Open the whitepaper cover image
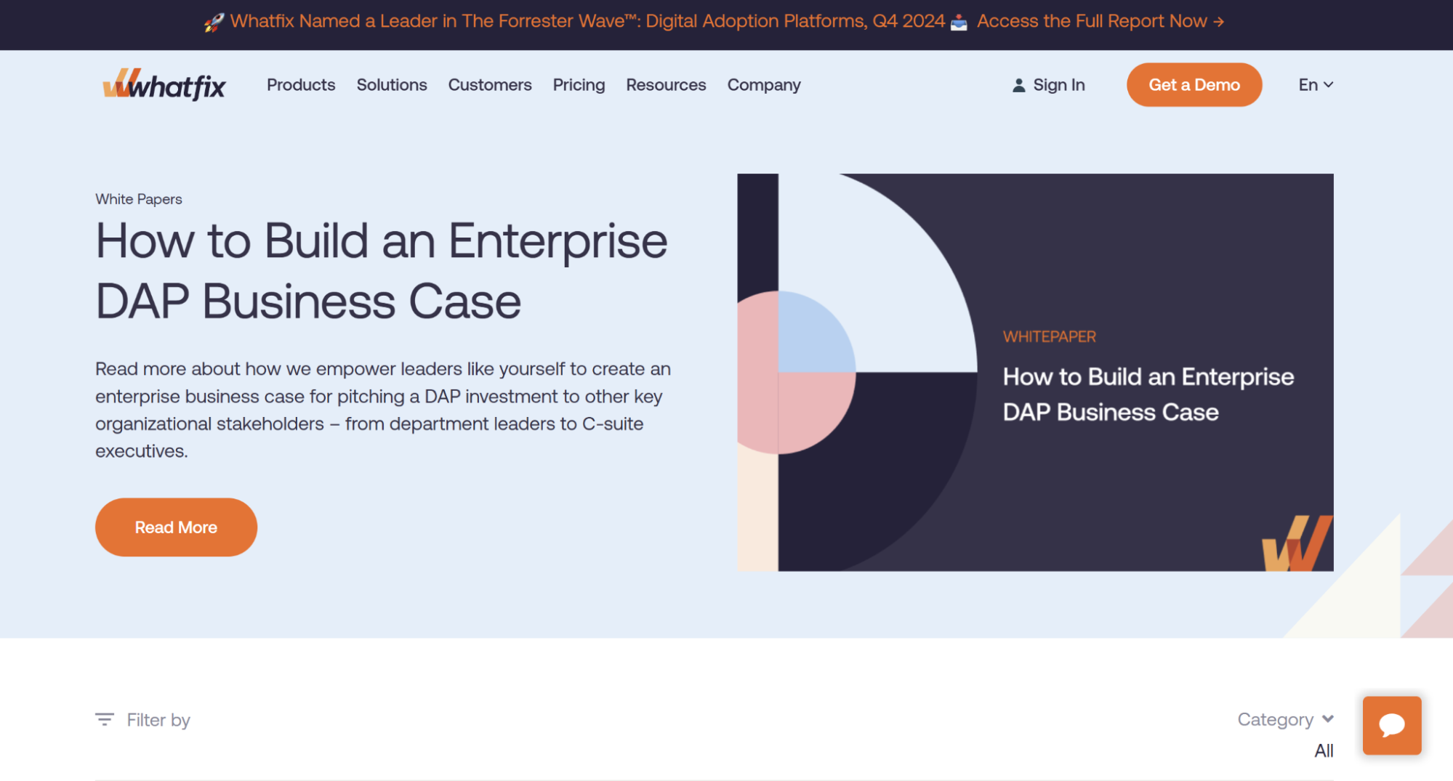Image resolution: width=1453 pixels, height=781 pixels. point(1034,372)
